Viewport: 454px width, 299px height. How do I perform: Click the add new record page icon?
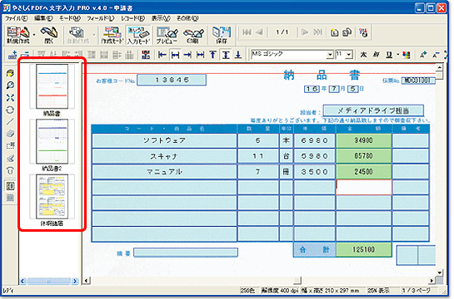pos(334,32)
